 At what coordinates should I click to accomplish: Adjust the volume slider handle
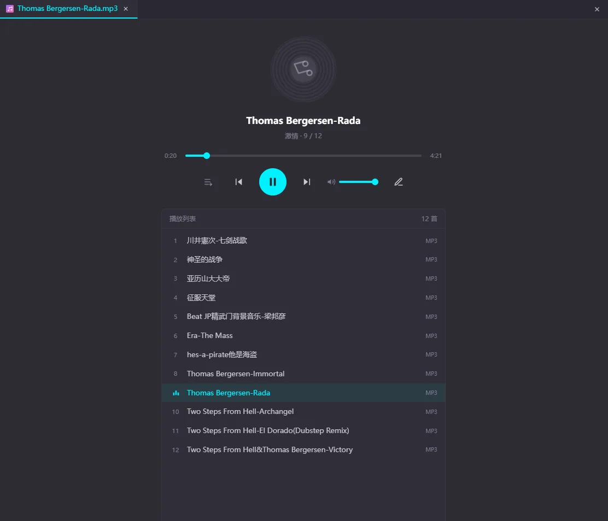coord(375,182)
